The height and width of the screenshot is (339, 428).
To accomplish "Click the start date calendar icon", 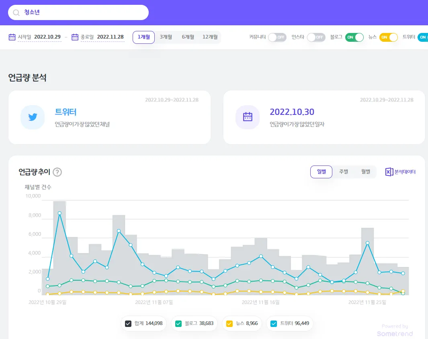I will (12, 37).
